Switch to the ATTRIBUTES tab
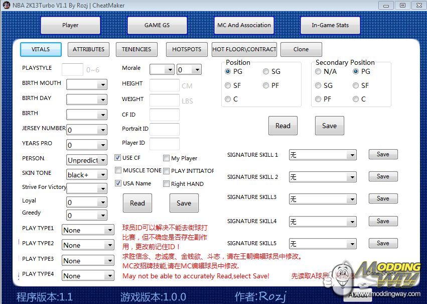Viewport: 427px width, 304px height. [x=88, y=49]
